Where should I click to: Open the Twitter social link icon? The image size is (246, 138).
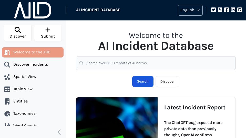pos(213,10)
